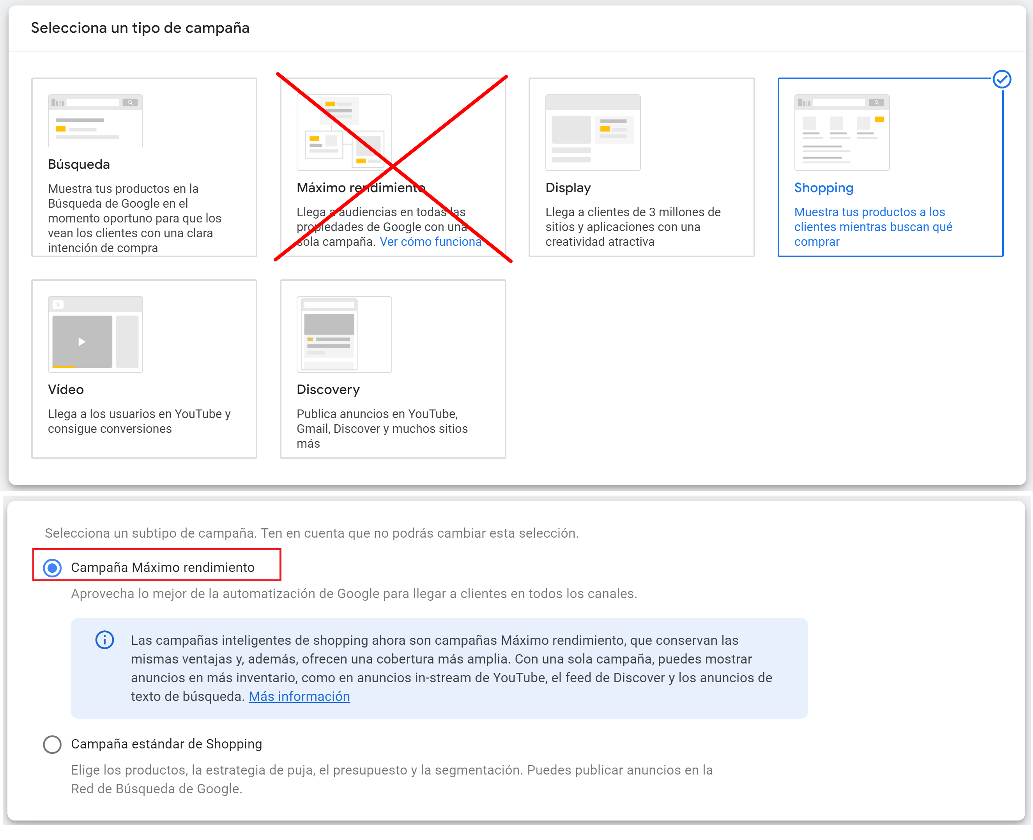Select Campaña Máximo rendimiento radio button
This screenshot has width=1033, height=840.
point(52,567)
